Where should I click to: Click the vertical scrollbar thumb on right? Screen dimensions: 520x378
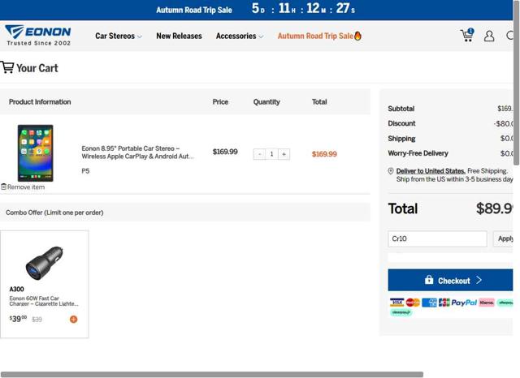coord(517,83)
